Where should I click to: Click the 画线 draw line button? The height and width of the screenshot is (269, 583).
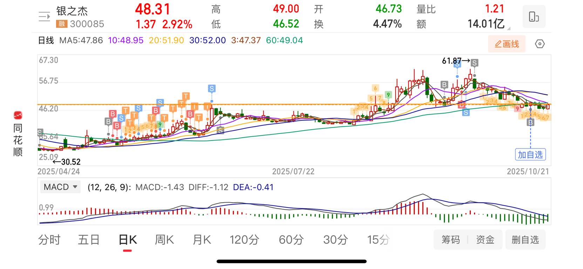pyautogui.click(x=507, y=44)
